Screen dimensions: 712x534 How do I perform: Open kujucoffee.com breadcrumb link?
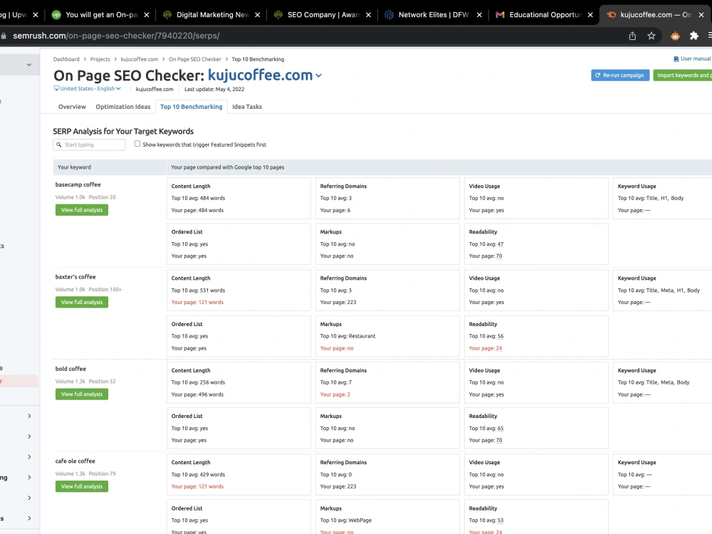[x=140, y=60]
